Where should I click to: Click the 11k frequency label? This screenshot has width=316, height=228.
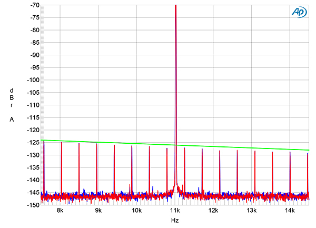175,211
